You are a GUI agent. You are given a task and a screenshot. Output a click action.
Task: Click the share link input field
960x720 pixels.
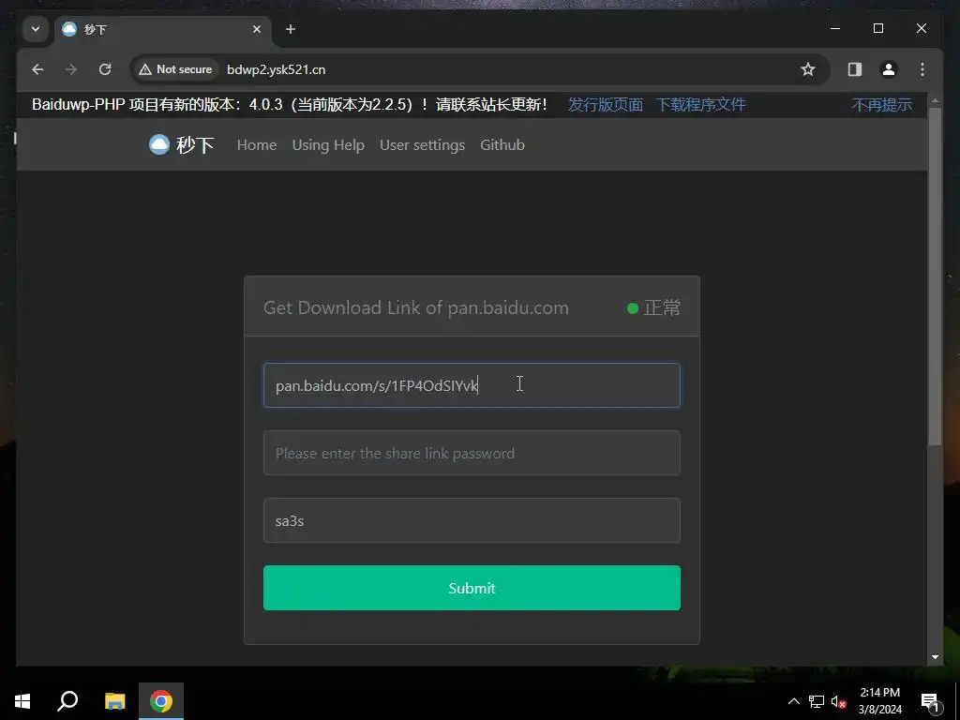472,385
